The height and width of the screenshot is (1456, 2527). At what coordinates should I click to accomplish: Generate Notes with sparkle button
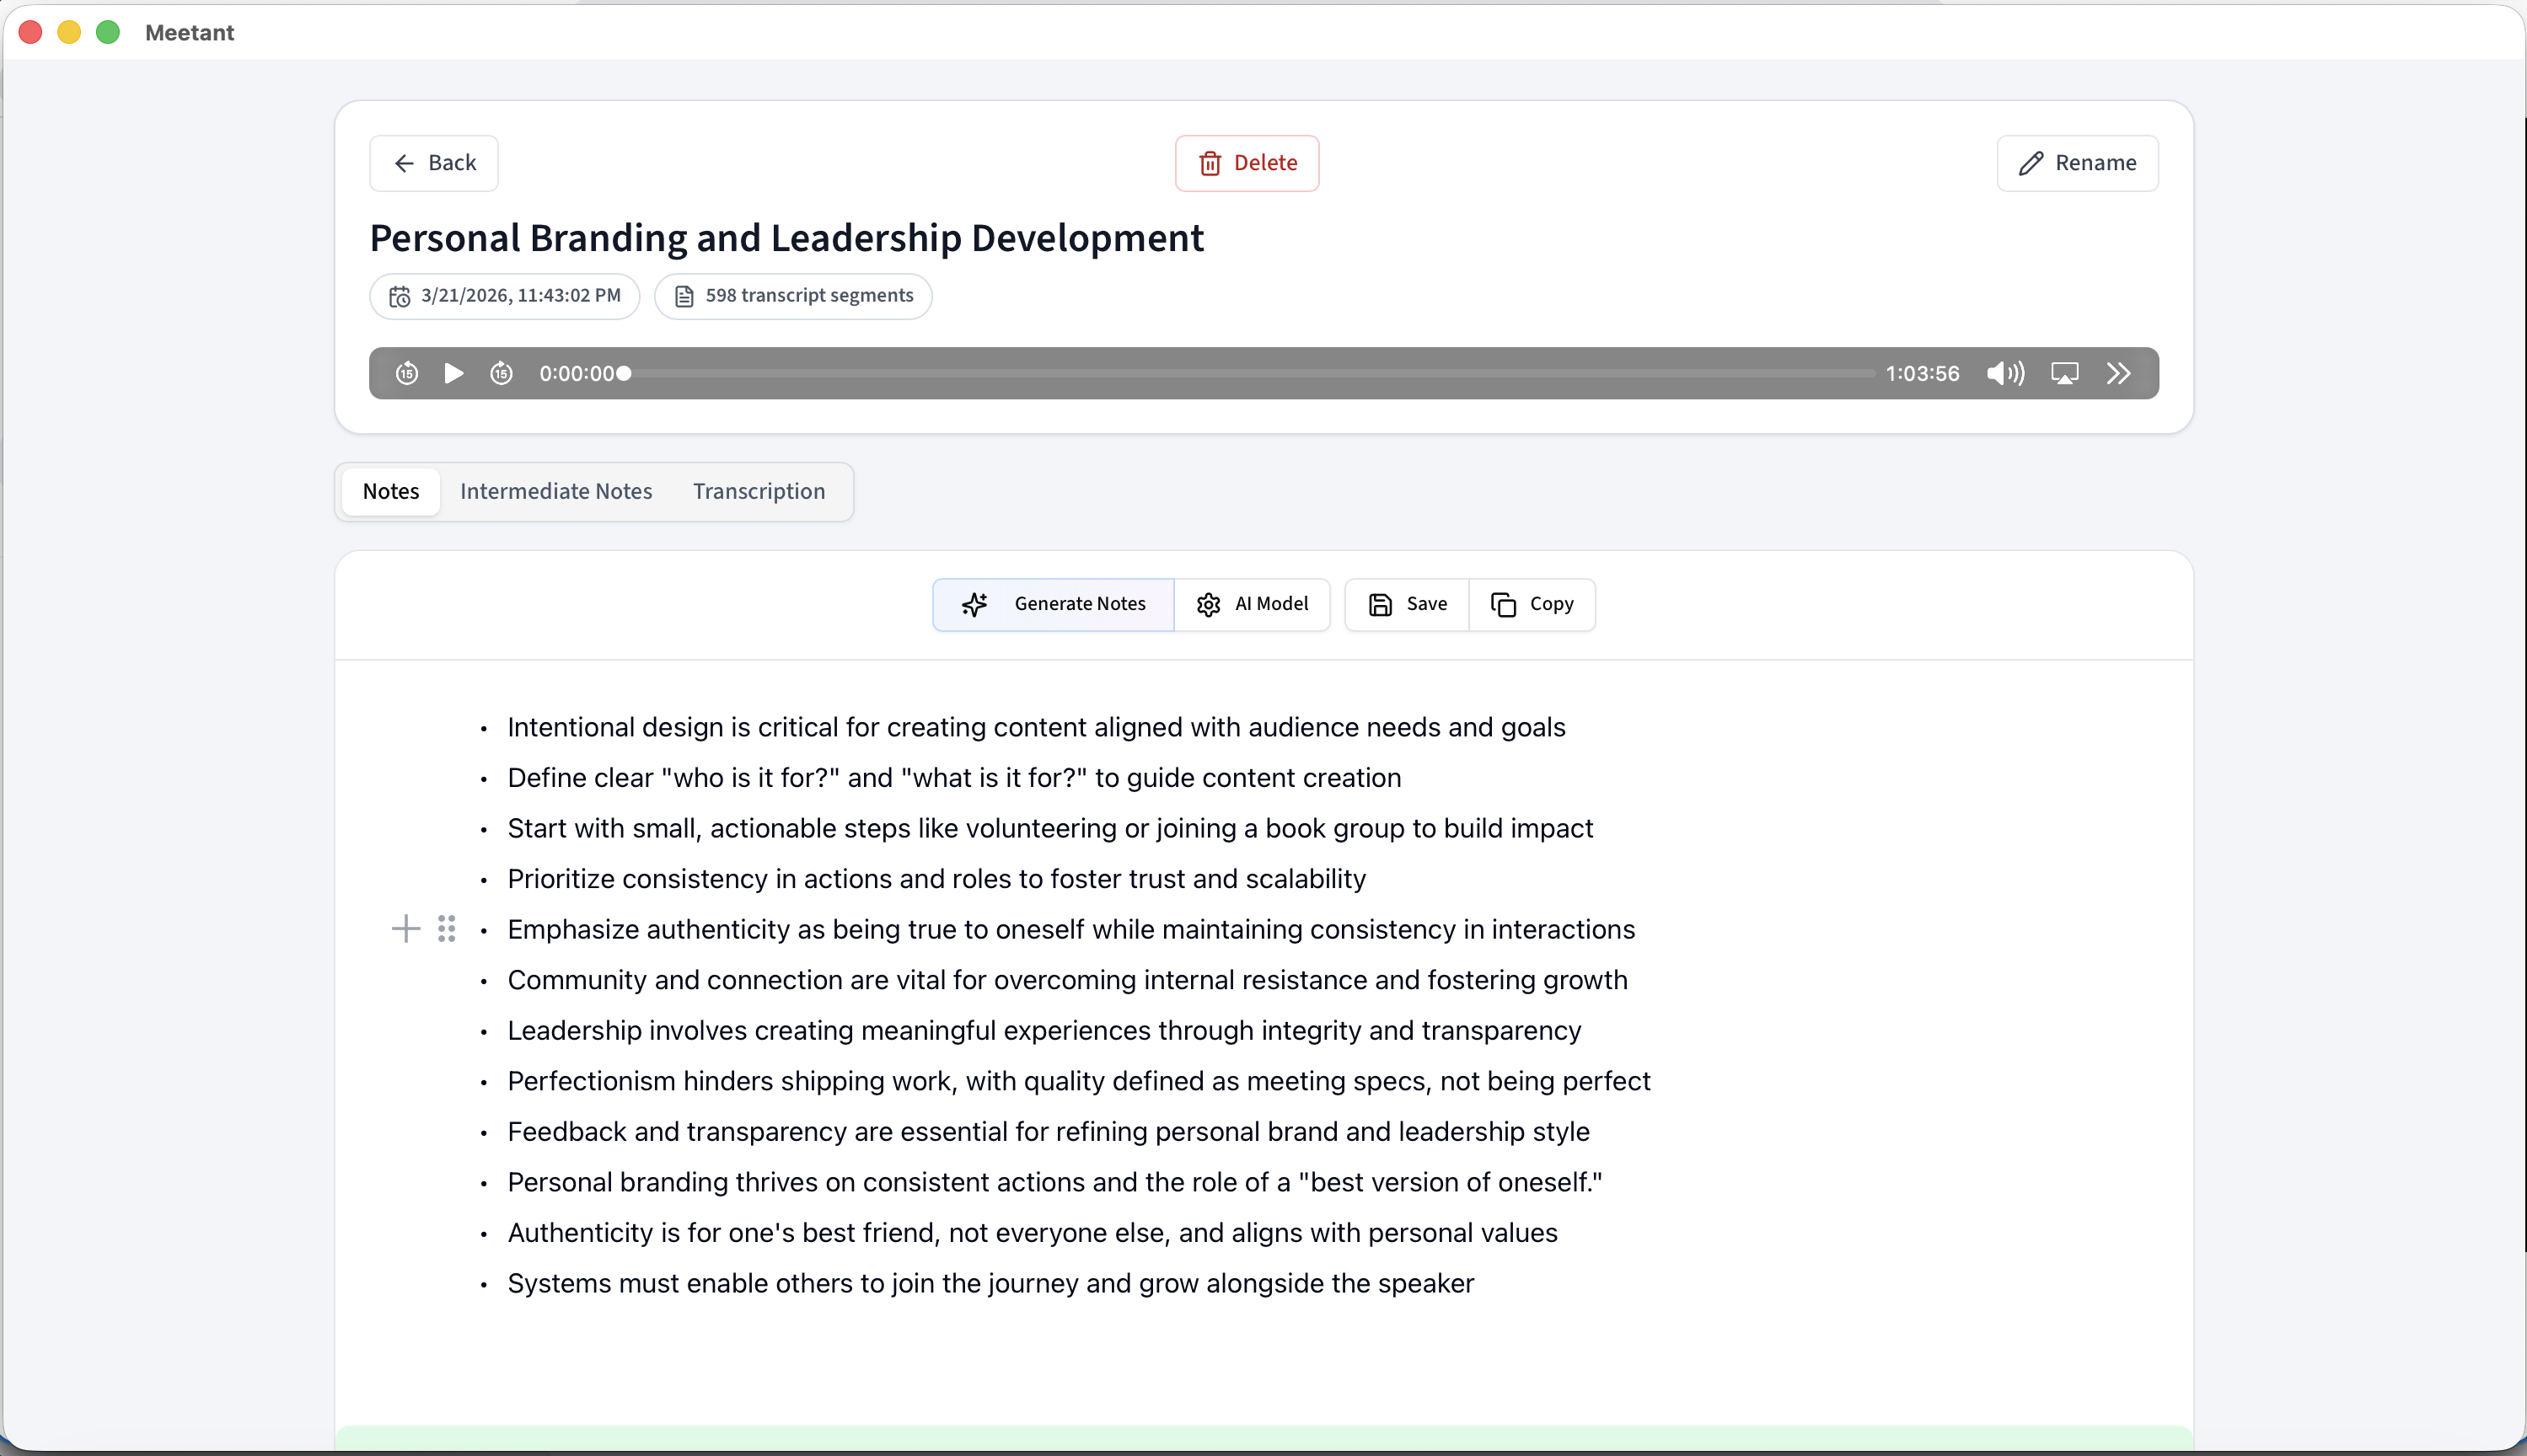1054,604
